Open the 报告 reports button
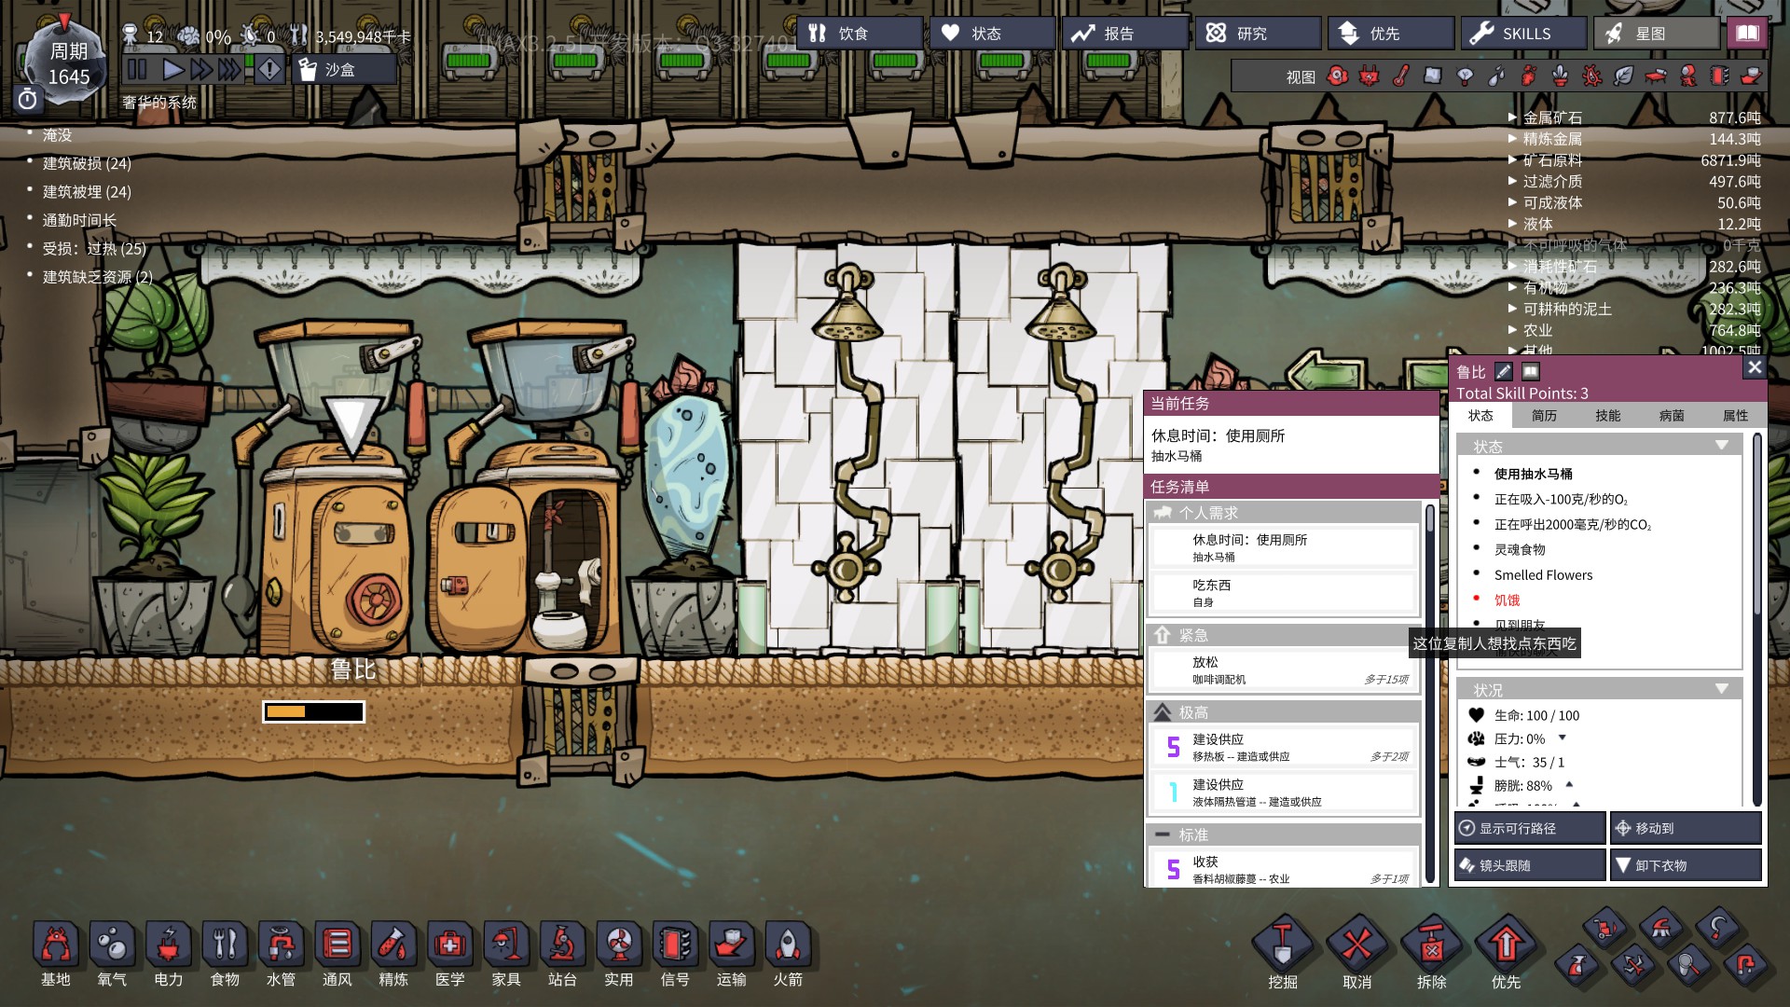The height and width of the screenshot is (1007, 1790). click(x=1125, y=34)
